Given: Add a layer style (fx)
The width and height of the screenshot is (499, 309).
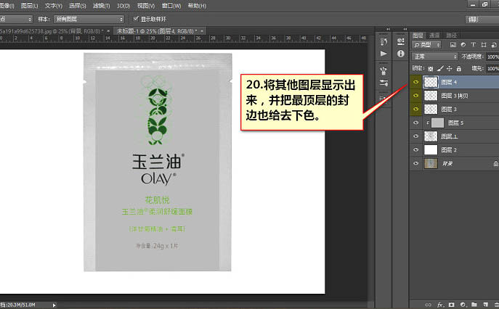Looking at the screenshot, I should [x=440, y=305].
